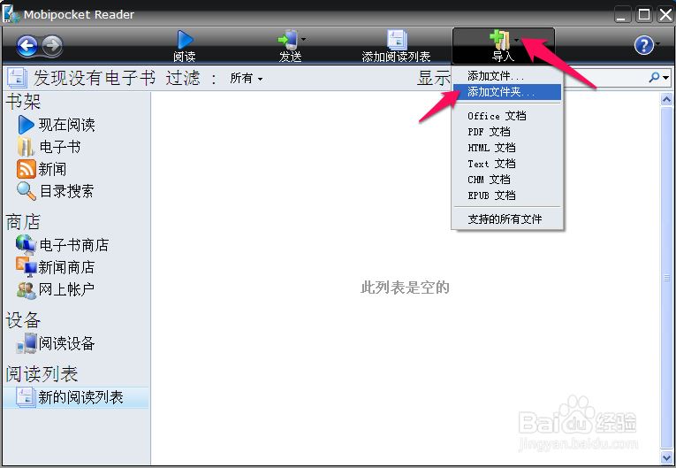Select 支持的所有文件 in the import menu
The width and height of the screenshot is (676, 468).
point(507,219)
